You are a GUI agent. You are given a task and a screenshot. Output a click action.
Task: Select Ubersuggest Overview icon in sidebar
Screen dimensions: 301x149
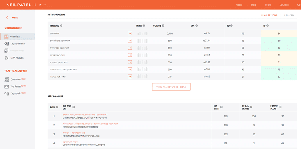click(x=6, y=37)
